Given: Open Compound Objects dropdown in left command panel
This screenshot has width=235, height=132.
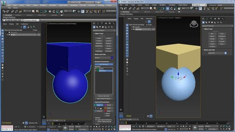Looking at the screenshot, I should 104,30.
